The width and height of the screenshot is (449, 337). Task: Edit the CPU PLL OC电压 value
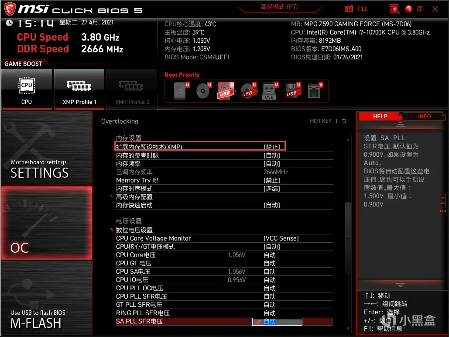tap(224, 288)
